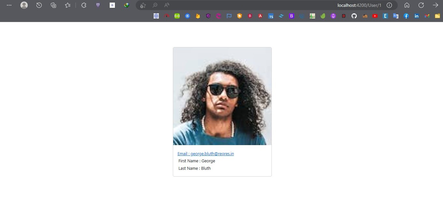Open the MongoDB favorite
This screenshot has width=443, height=211.
coord(323,16)
